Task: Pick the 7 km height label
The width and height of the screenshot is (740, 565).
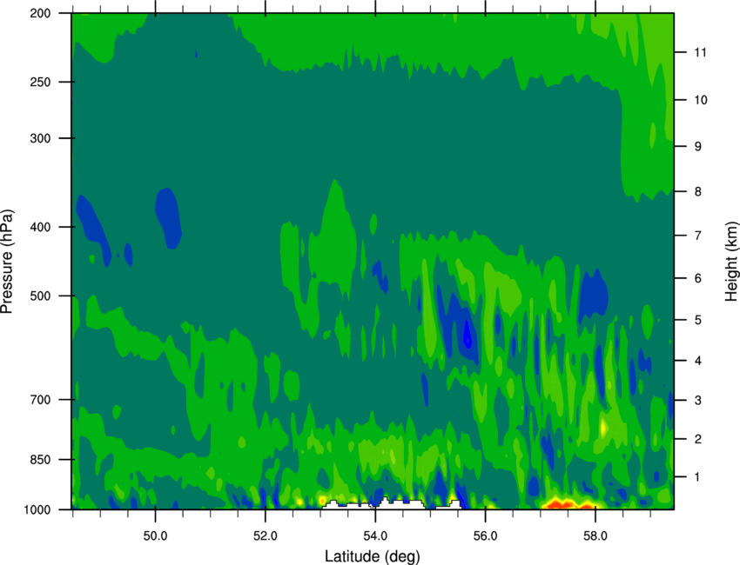Action: pyautogui.click(x=697, y=236)
